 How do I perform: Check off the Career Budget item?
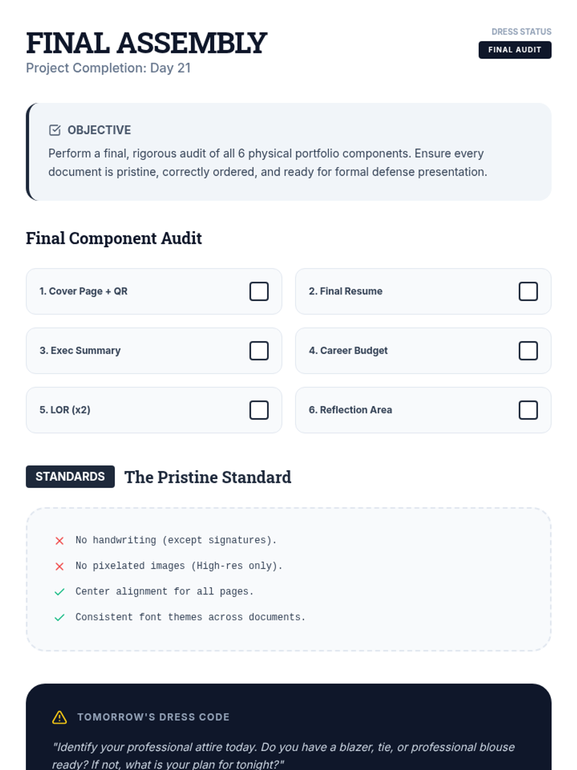528,351
